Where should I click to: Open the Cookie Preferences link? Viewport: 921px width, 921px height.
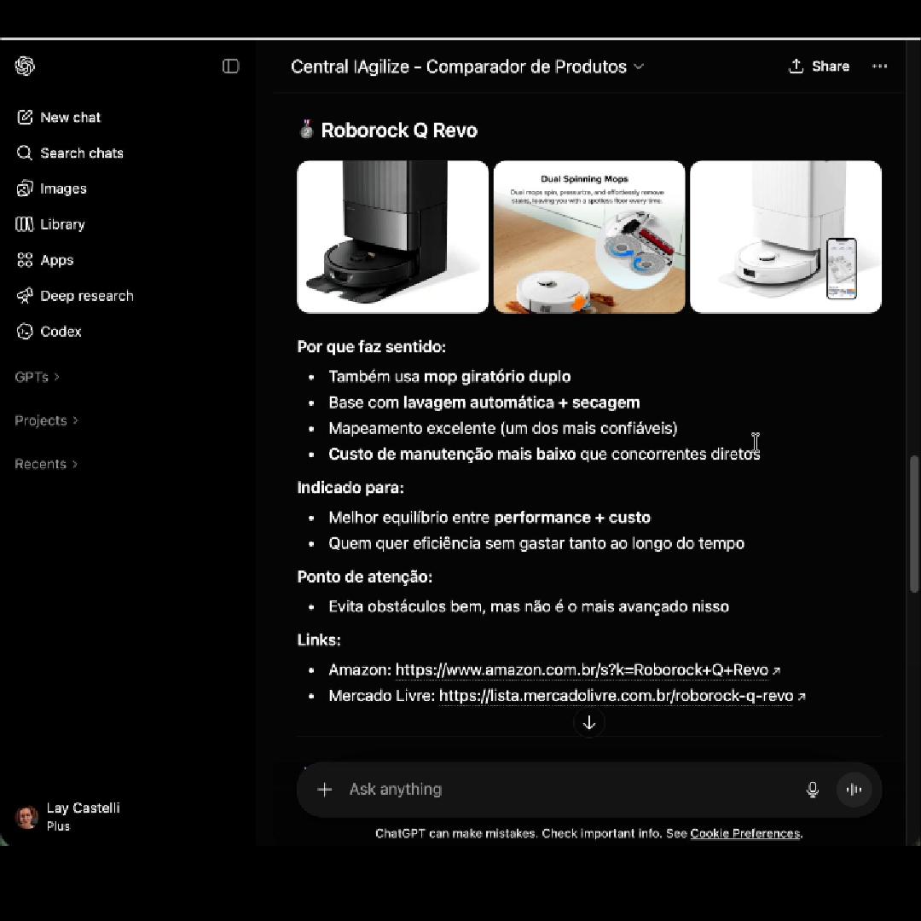[x=744, y=833]
